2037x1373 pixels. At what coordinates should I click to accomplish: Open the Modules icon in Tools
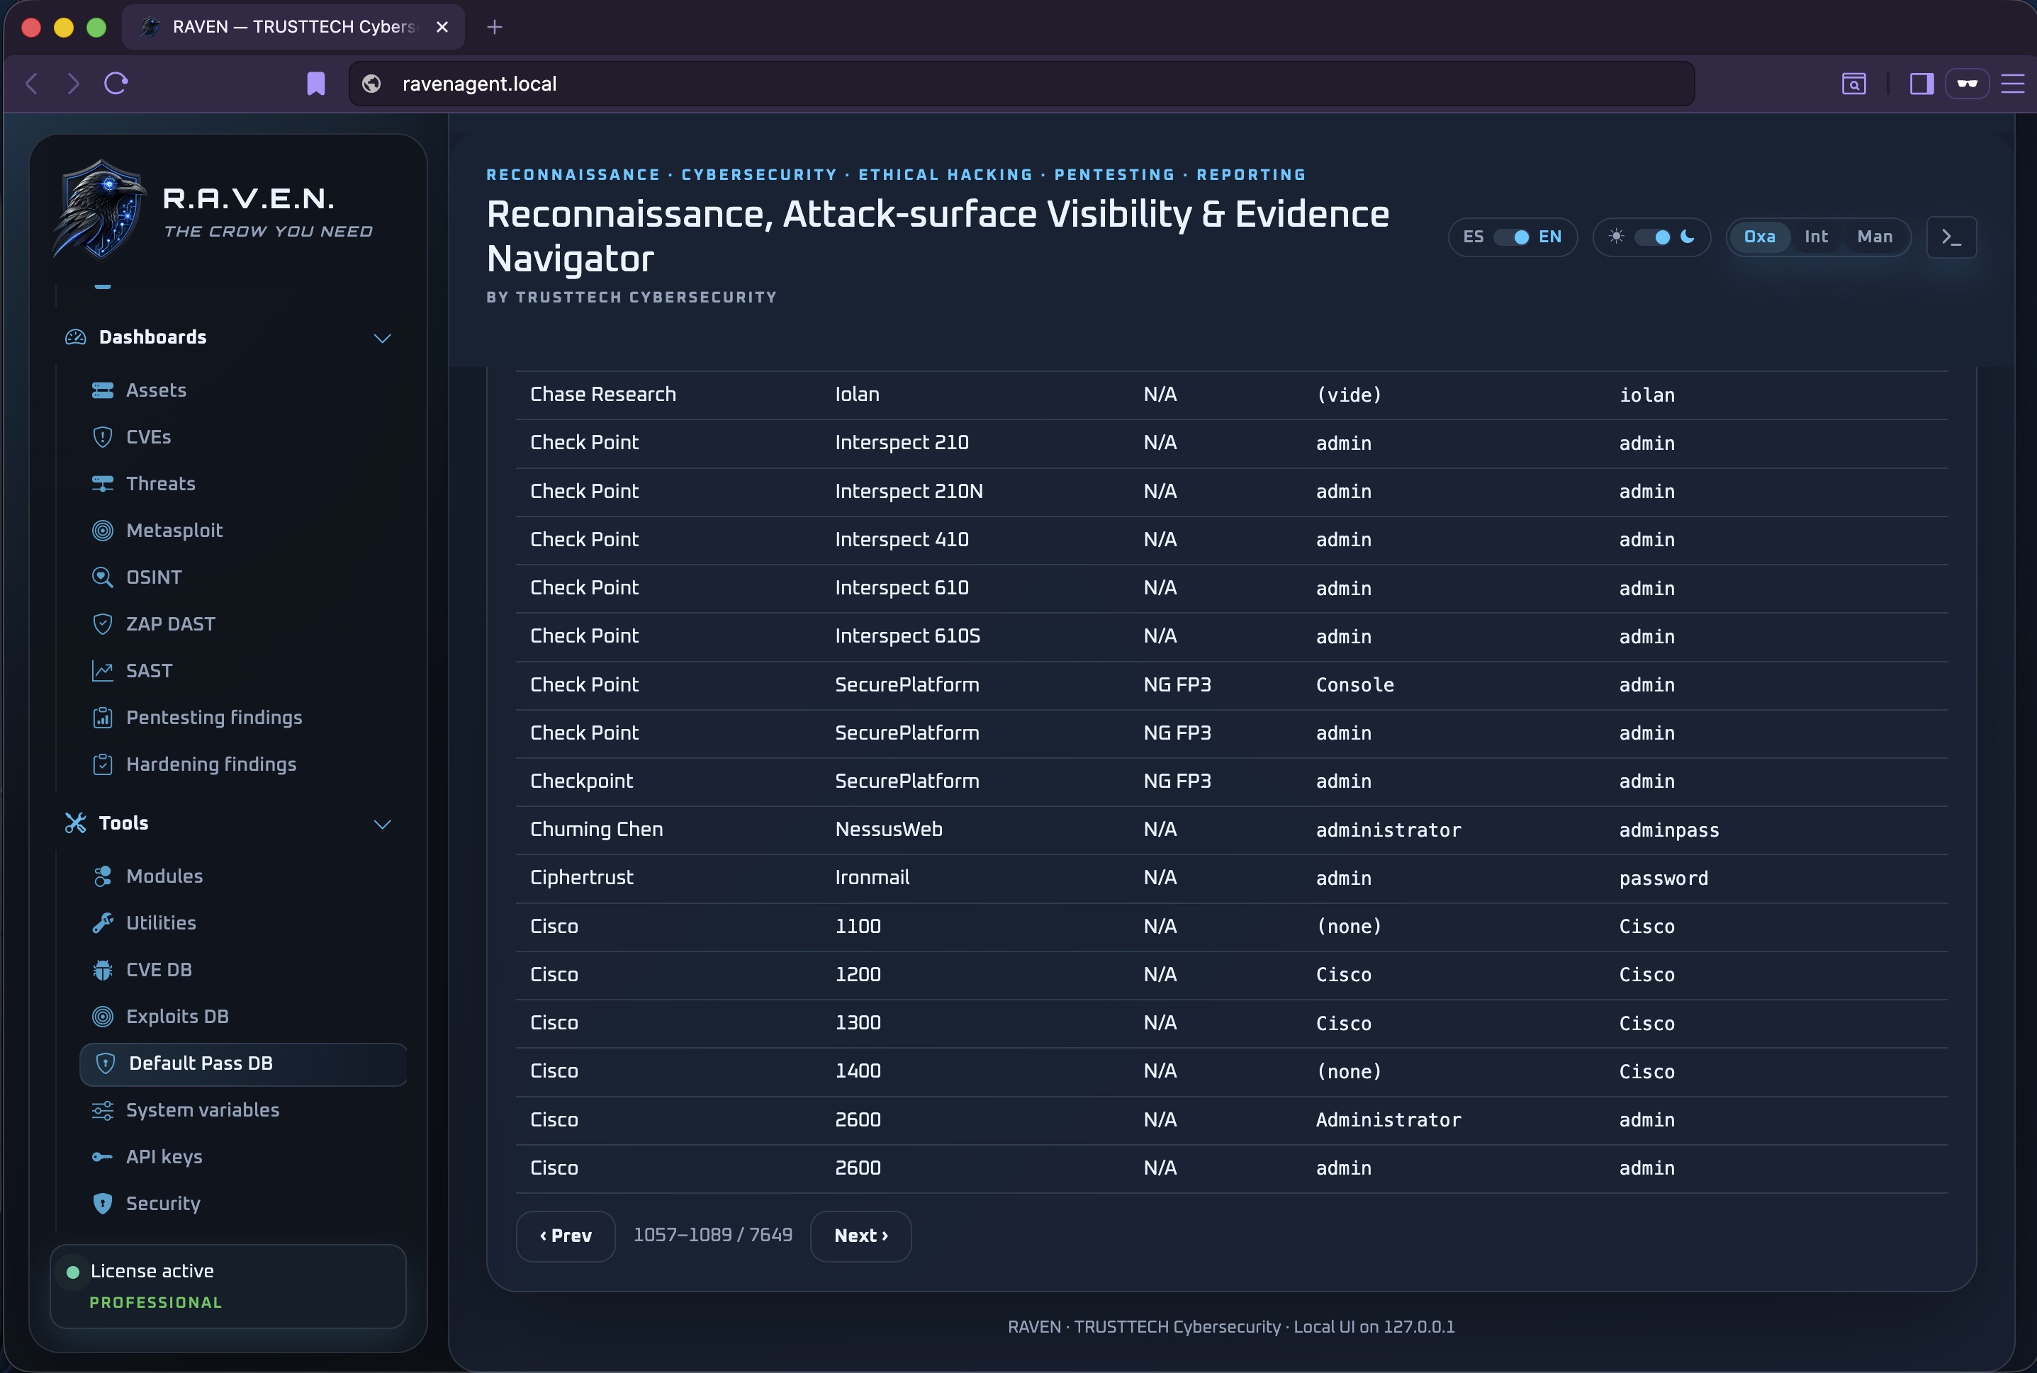[103, 876]
